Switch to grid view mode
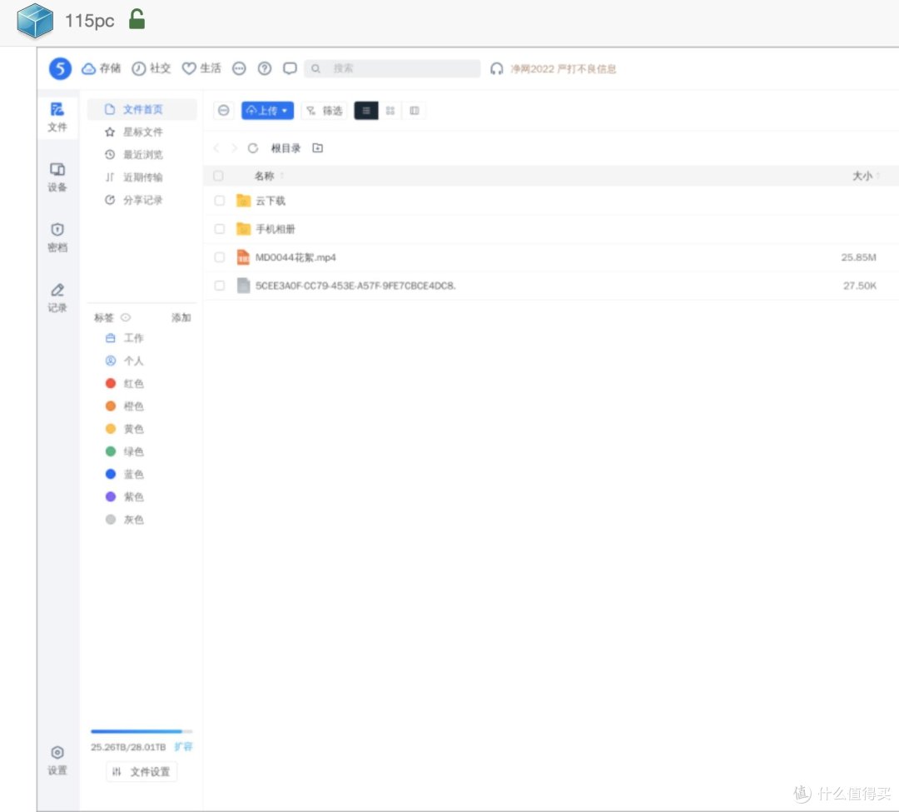 click(x=390, y=110)
